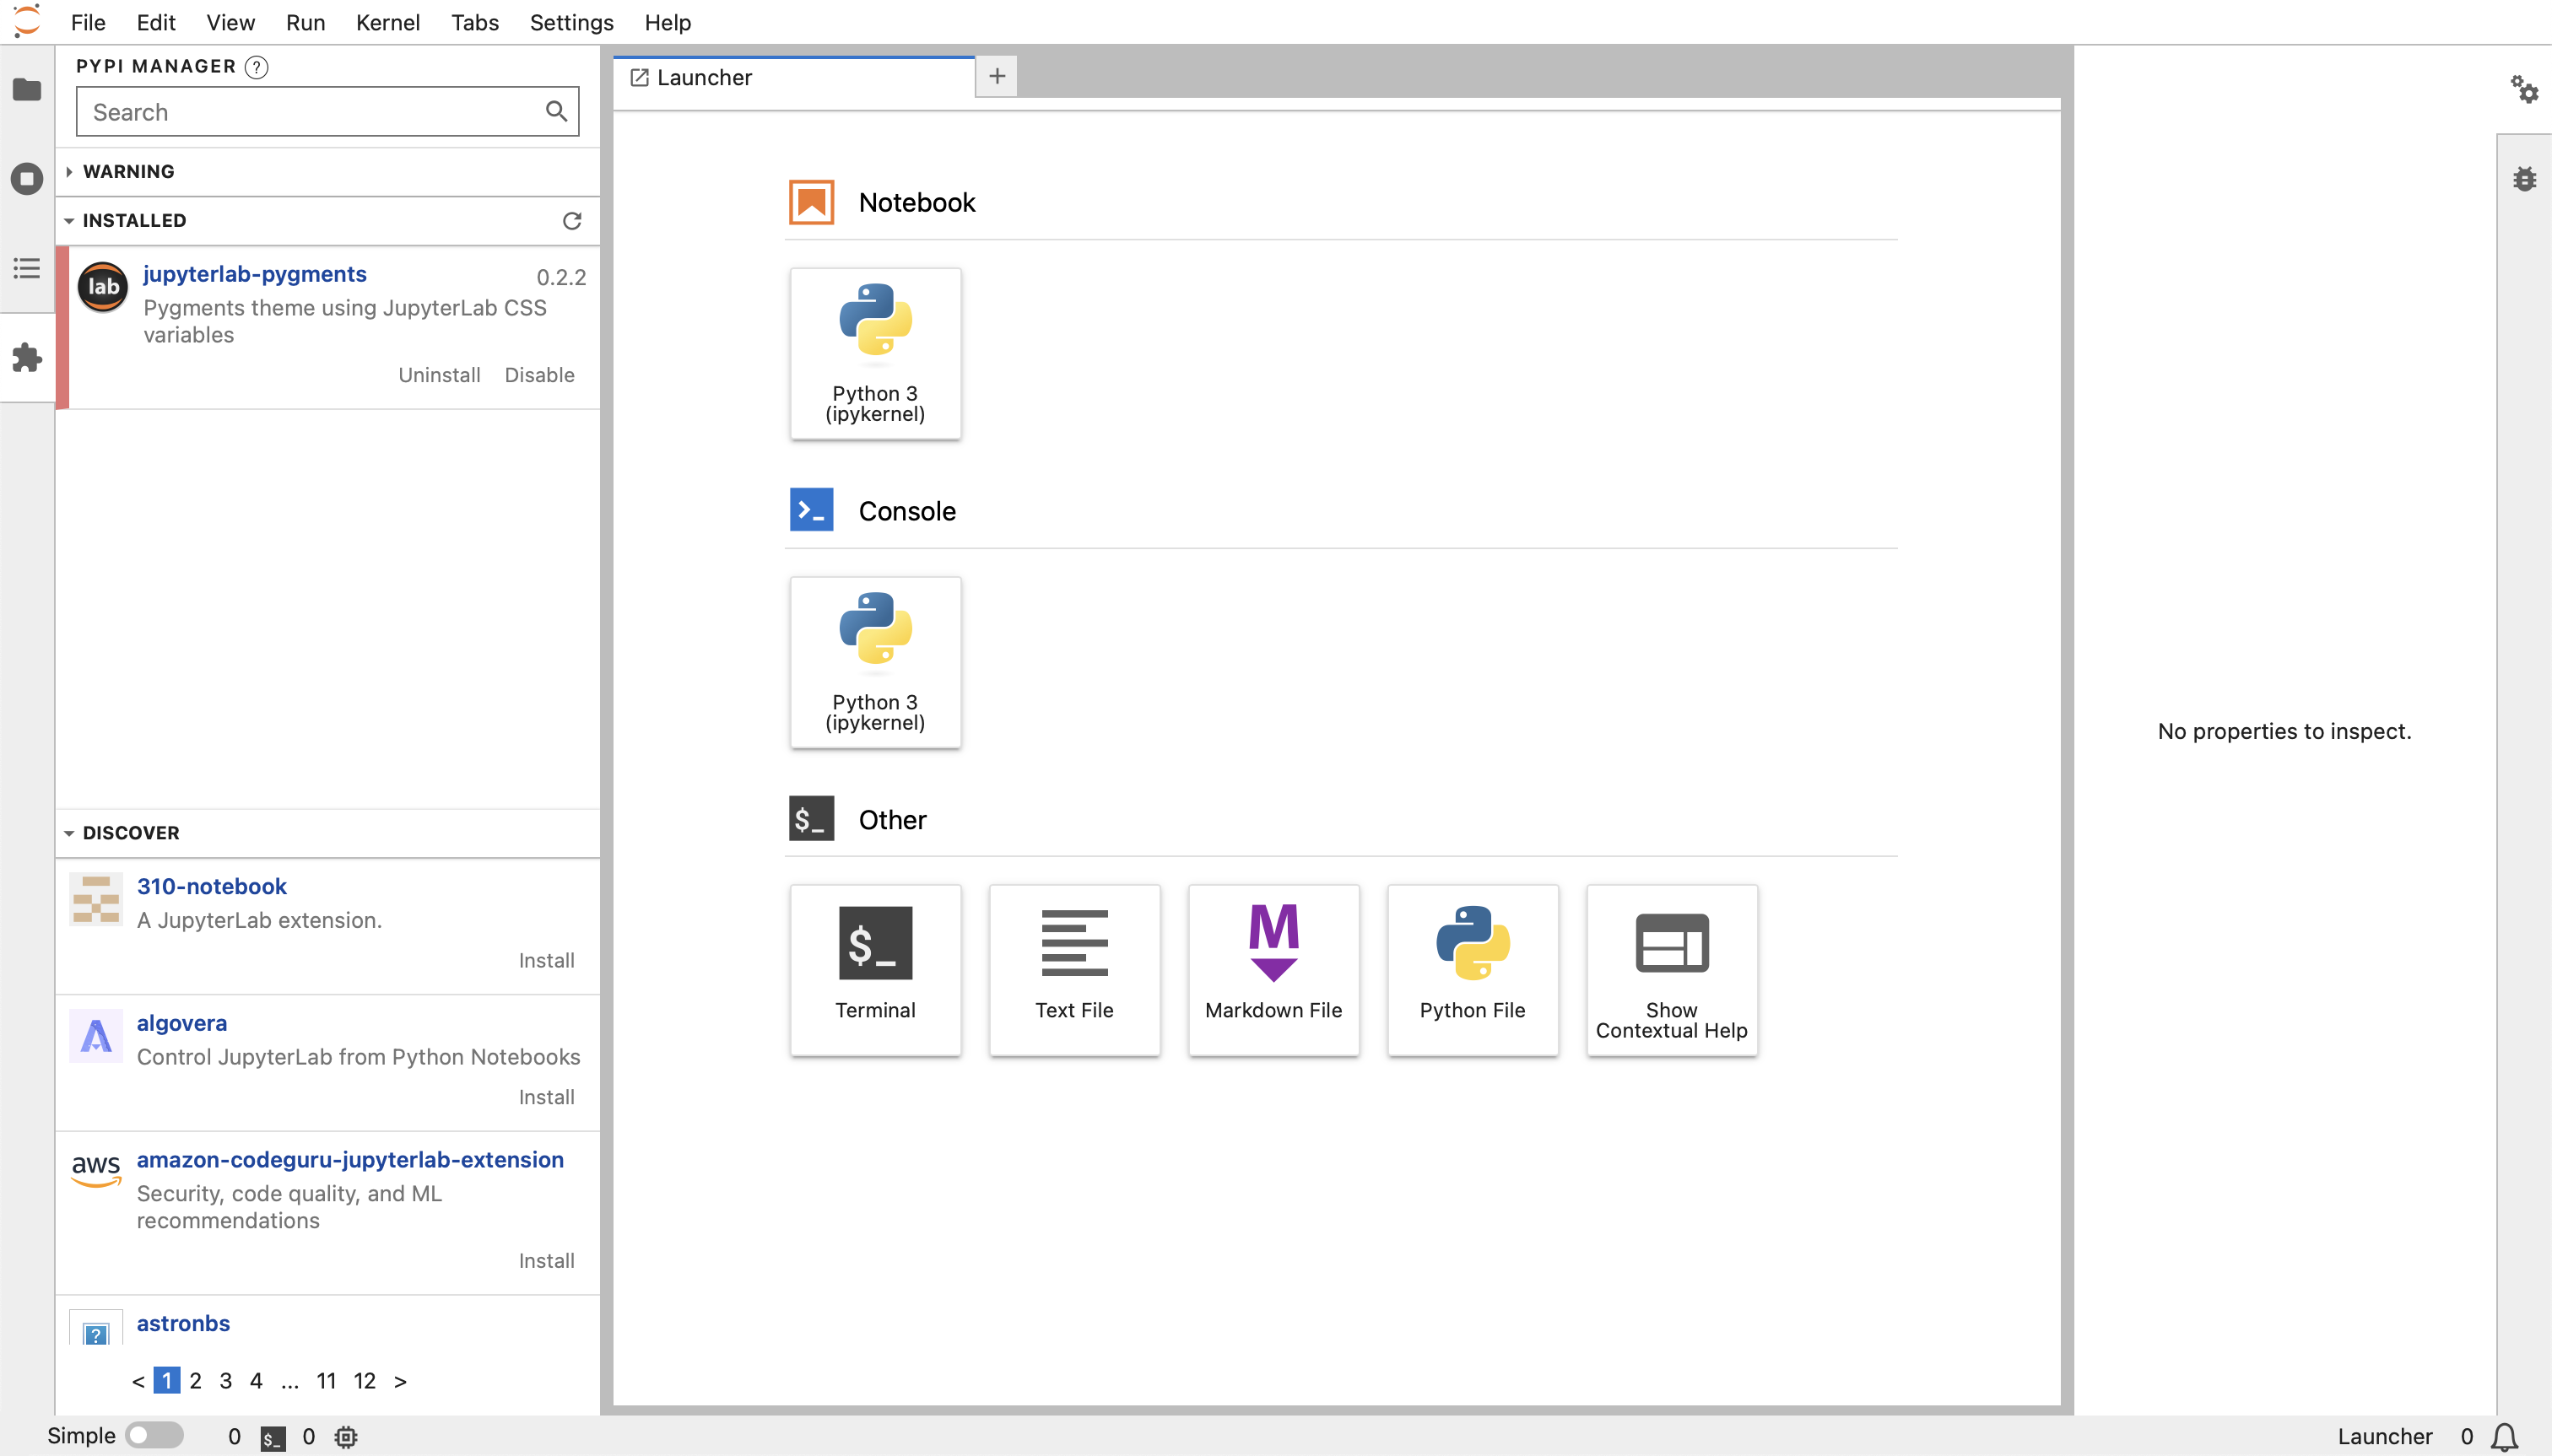Open Show Contextual Help card
Viewport: 2552px width, 1456px height.
coord(1672,970)
